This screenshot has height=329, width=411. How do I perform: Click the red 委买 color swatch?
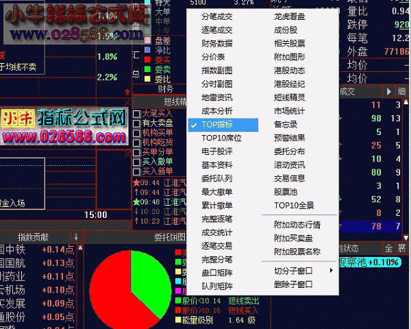pos(147,60)
